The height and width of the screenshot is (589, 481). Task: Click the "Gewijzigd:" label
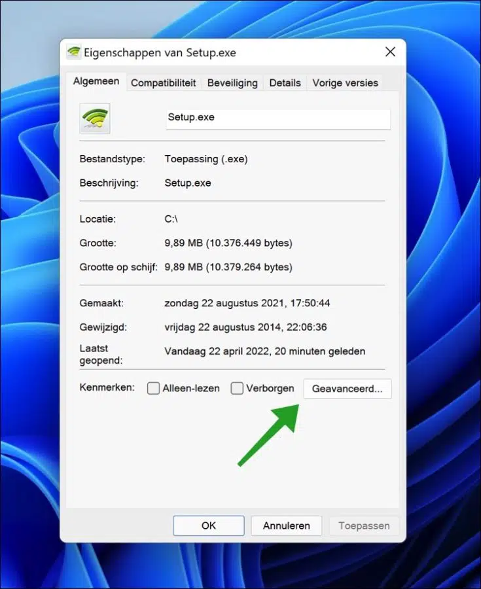103,327
